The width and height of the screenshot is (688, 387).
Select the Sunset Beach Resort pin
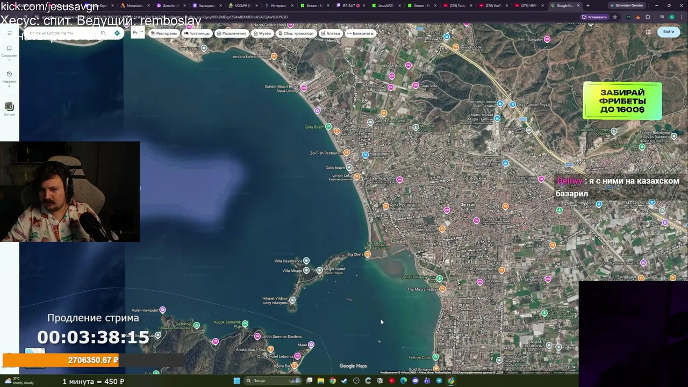304,88
